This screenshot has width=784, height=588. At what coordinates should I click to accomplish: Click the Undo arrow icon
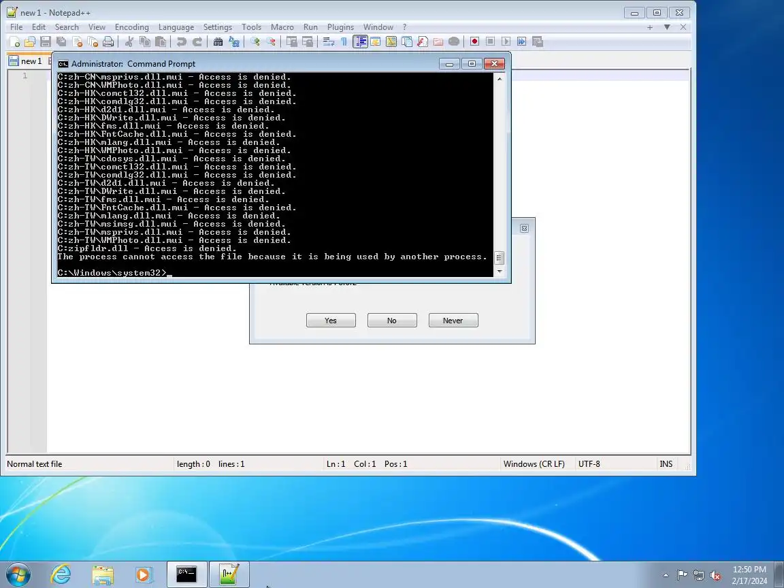[182, 42]
